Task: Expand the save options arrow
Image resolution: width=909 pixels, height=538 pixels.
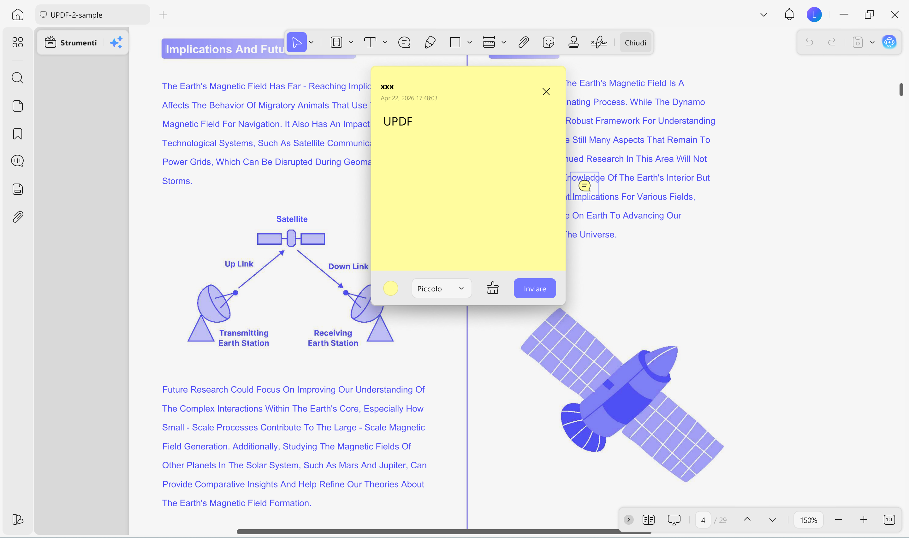Action: click(x=872, y=43)
